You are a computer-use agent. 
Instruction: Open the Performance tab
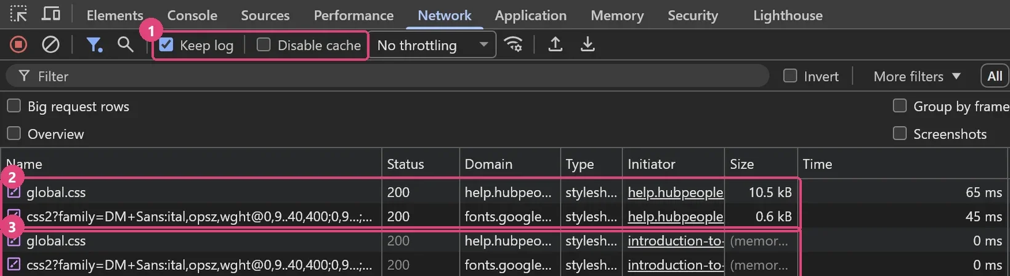coord(353,15)
